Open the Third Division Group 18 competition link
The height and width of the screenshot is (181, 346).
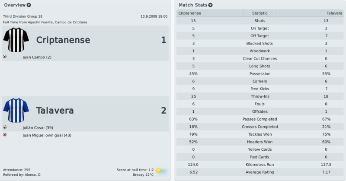click(23, 16)
